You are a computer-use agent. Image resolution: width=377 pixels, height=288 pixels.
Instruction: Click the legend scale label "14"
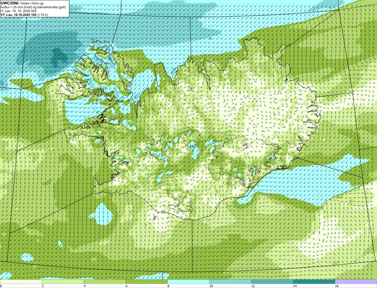pyautogui.click(x=295, y=286)
